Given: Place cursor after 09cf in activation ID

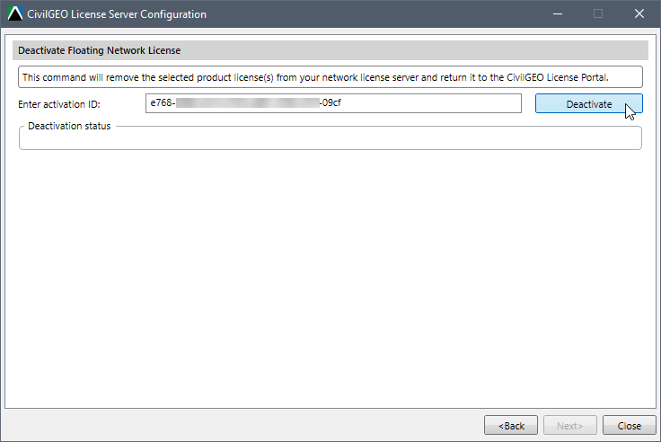Looking at the screenshot, I should click(x=342, y=103).
